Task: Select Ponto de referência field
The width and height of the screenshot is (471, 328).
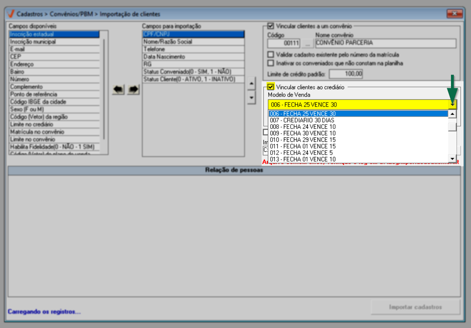Action: (x=54, y=94)
